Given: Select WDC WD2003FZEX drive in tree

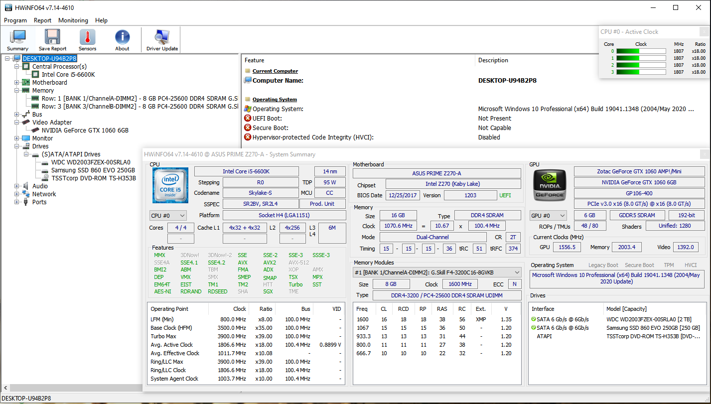Looking at the screenshot, I should [90, 162].
